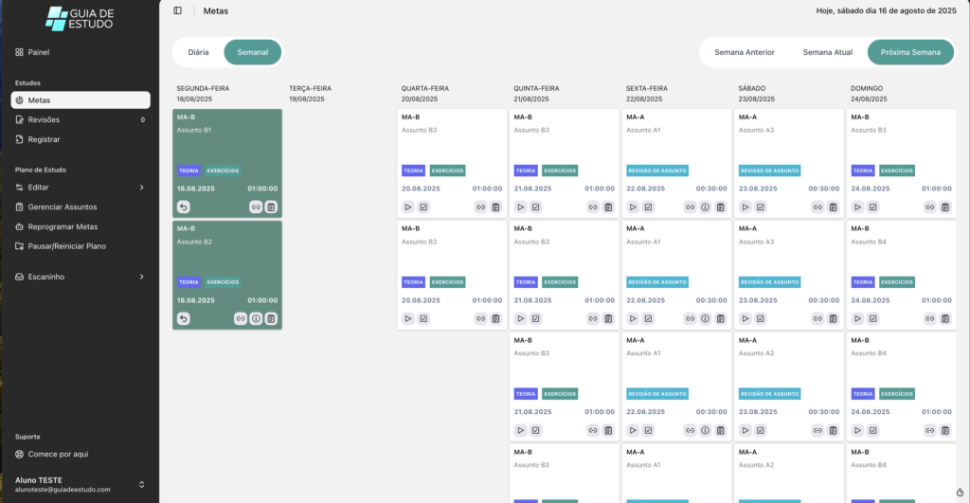The height and width of the screenshot is (503, 970).
Task: Open notes on the topmost quinta-feira card
Action: click(x=608, y=207)
